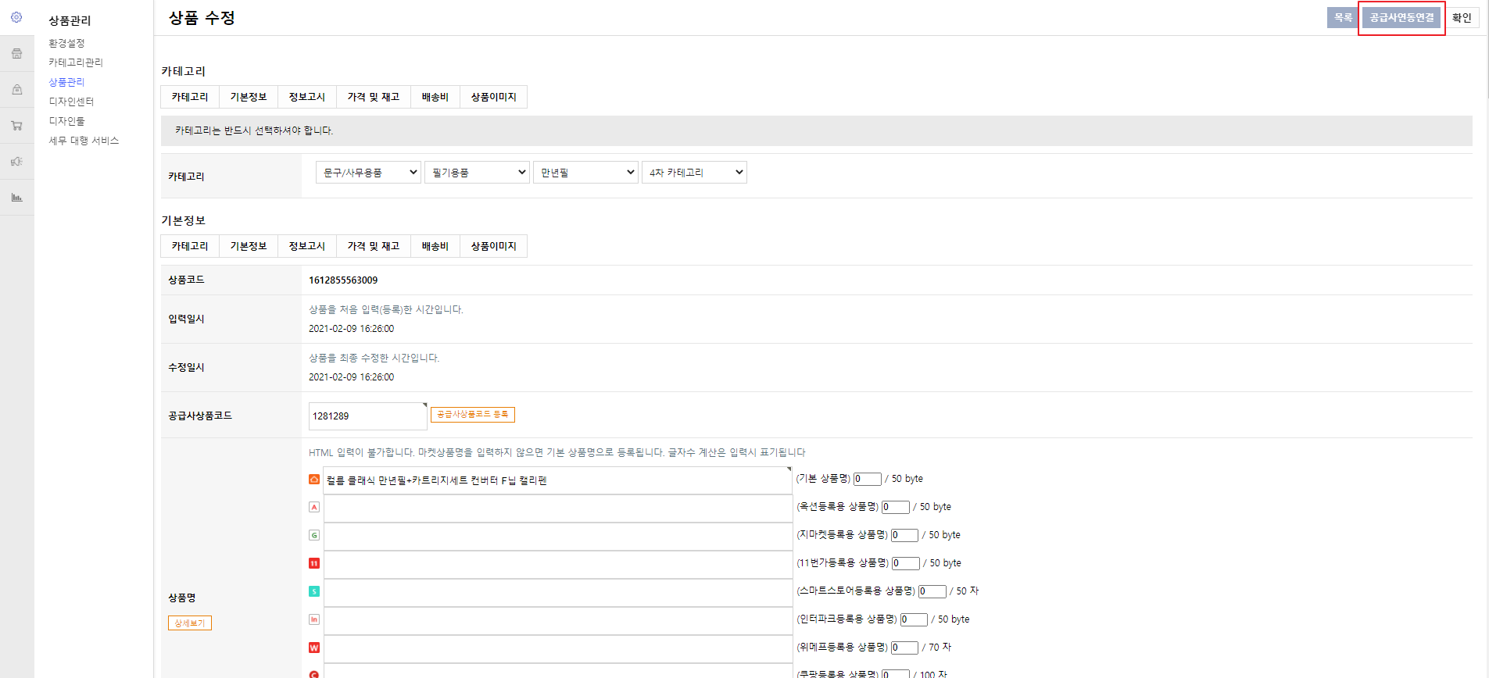Select 상품이미지 tab under 기본정보 heading
The width and height of the screenshot is (1489, 678).
(x=493, y=246)
